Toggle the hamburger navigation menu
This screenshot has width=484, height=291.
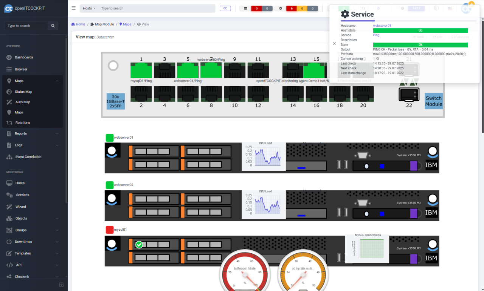[73, 8]
